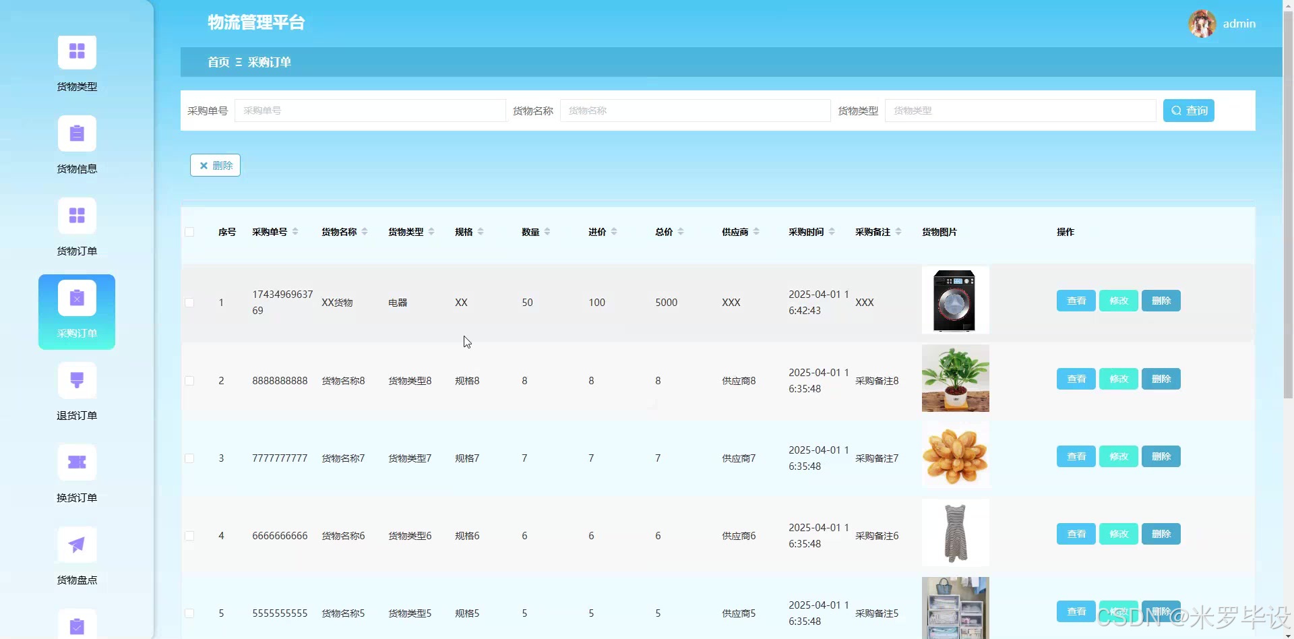
Task: Check the row checkbox for 货物名称7
Action: [x=189, y=458]
